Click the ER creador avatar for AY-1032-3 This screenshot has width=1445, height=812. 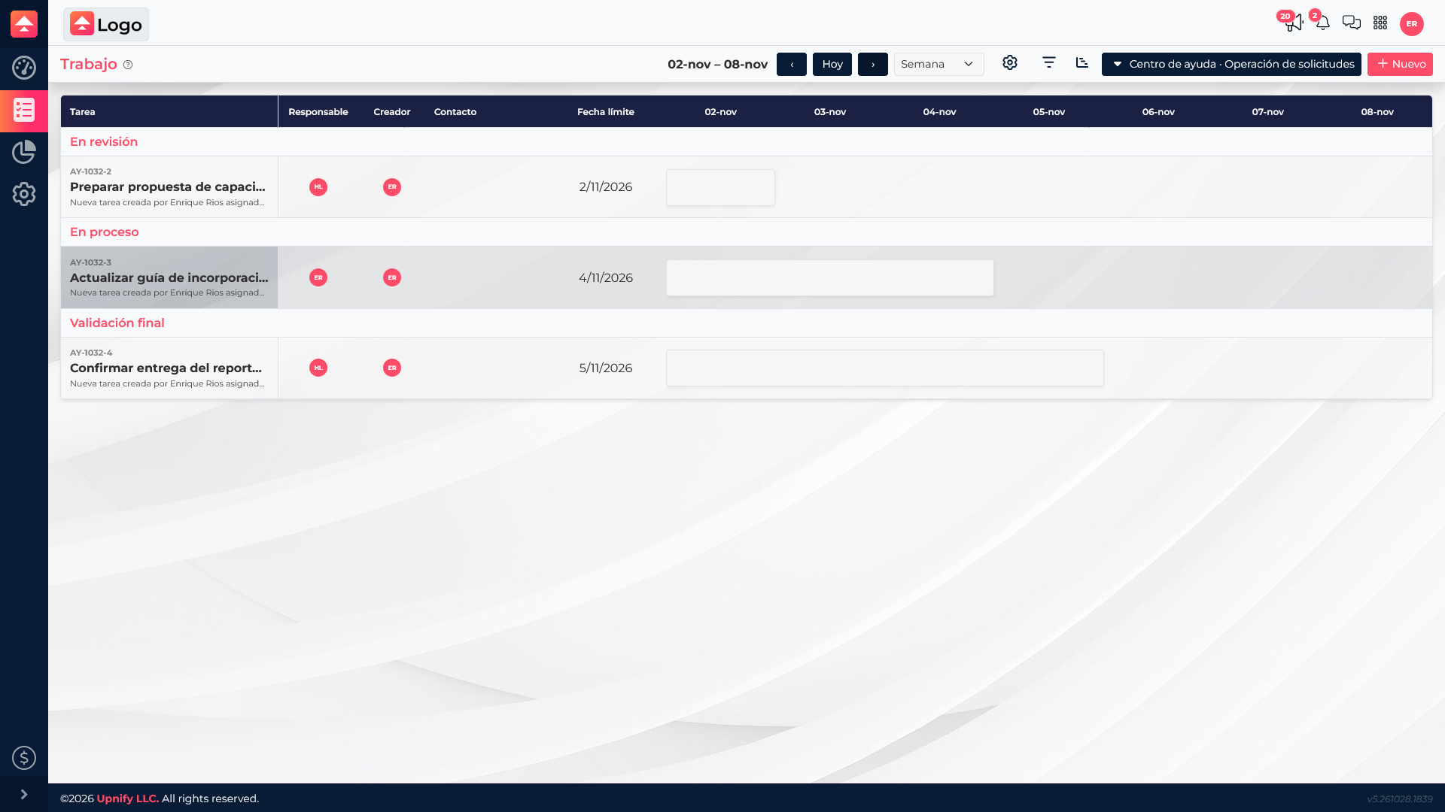pyautogui.click(x=392, y=277)
